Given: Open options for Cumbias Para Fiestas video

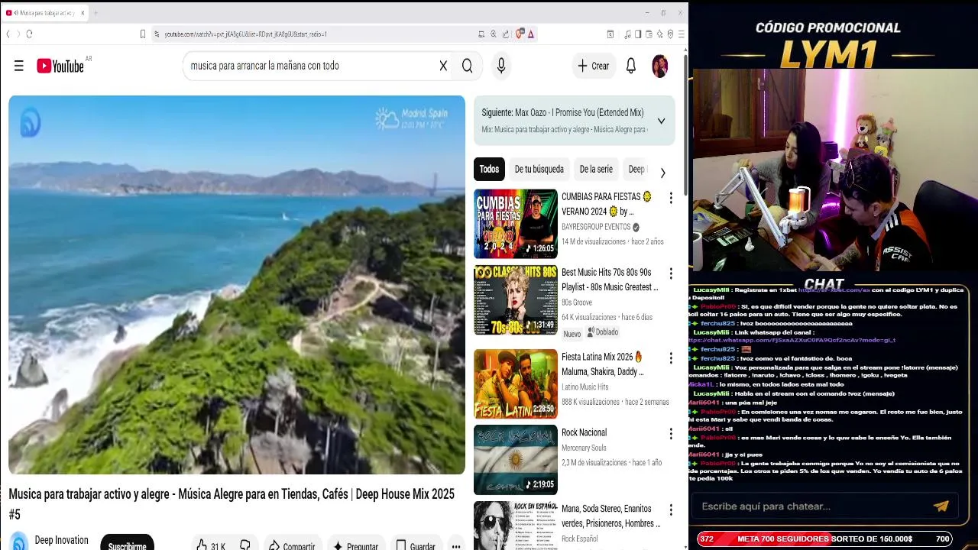Looking at the screenshot, I should click(671, 198).
